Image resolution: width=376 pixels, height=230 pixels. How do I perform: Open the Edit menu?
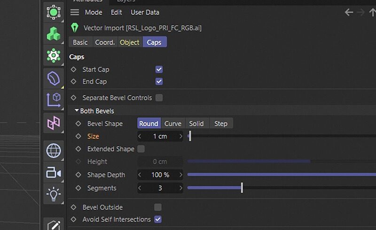(x=116, y=12)
